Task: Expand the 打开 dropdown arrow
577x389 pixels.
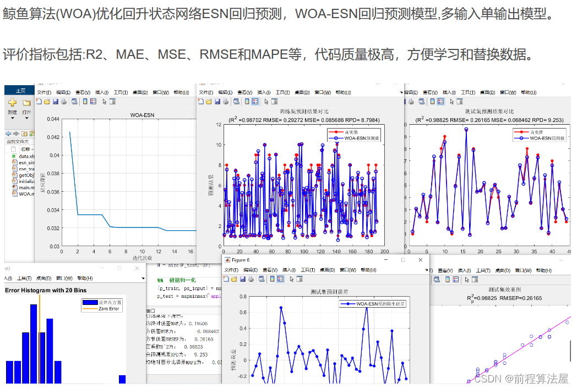Action: (25, 118)
